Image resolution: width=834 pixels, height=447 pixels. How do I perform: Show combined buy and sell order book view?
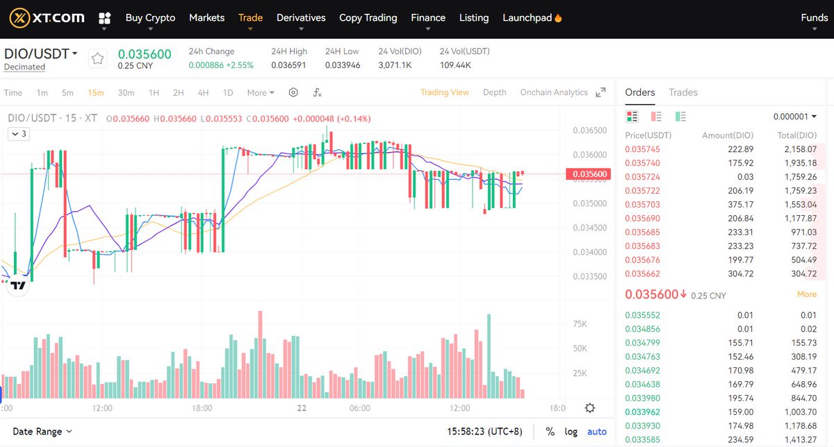tap(632, 117)
